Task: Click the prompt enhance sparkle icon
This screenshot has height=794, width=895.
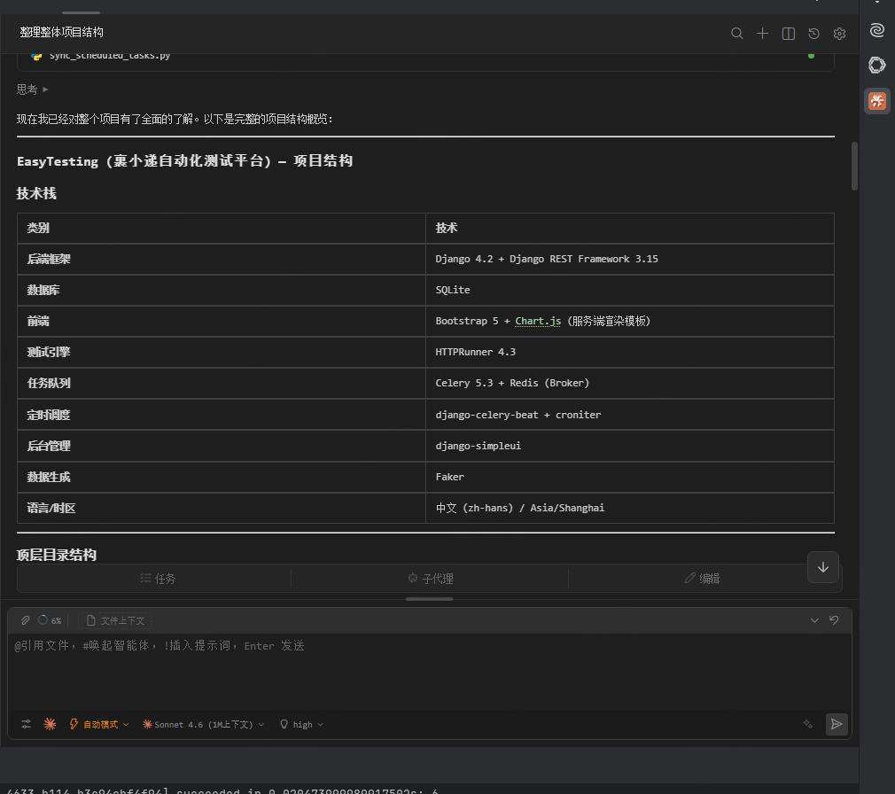Action: click(807, 724)
